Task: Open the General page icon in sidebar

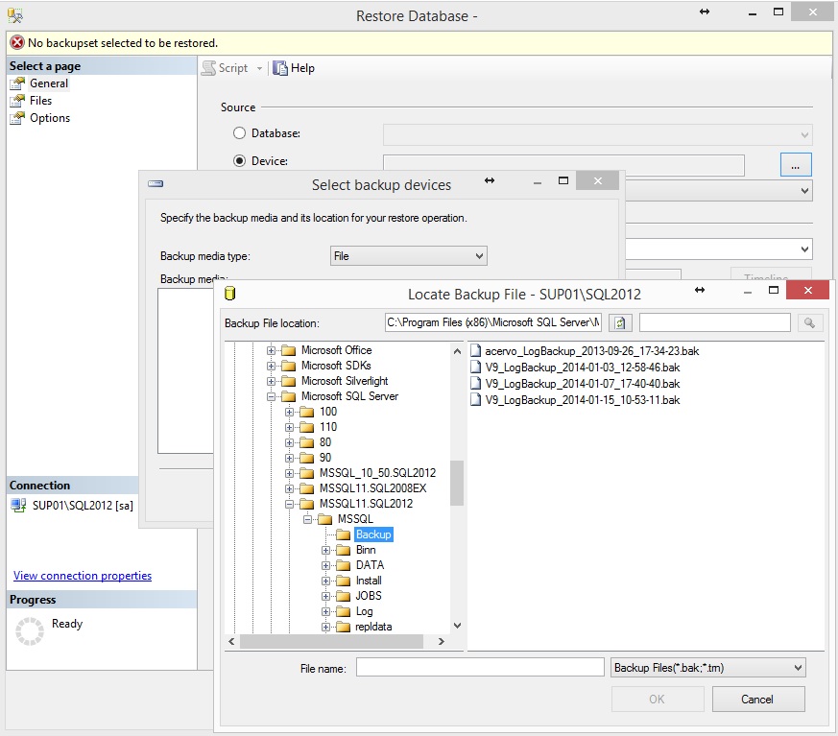Action: pyautogui.click(x=17, y=83)
